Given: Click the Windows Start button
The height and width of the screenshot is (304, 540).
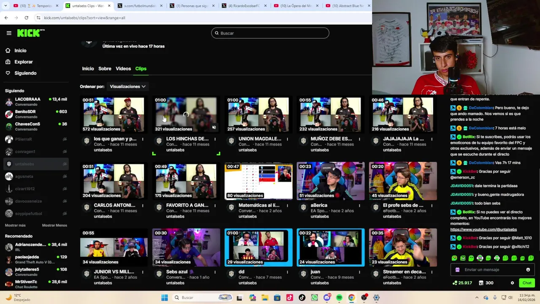Looking at the screenshot, I should (165, 298).
